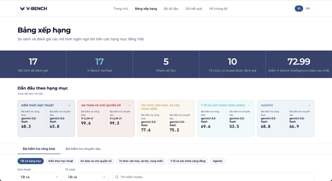Click the V-BENCH logo icon
Screen dimensions: 332x181
(22, 8)
